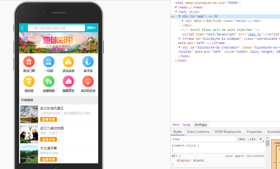Switch to the Properties tab
Image resolution: width=280 pixels, height=169 pixels.
254,132
